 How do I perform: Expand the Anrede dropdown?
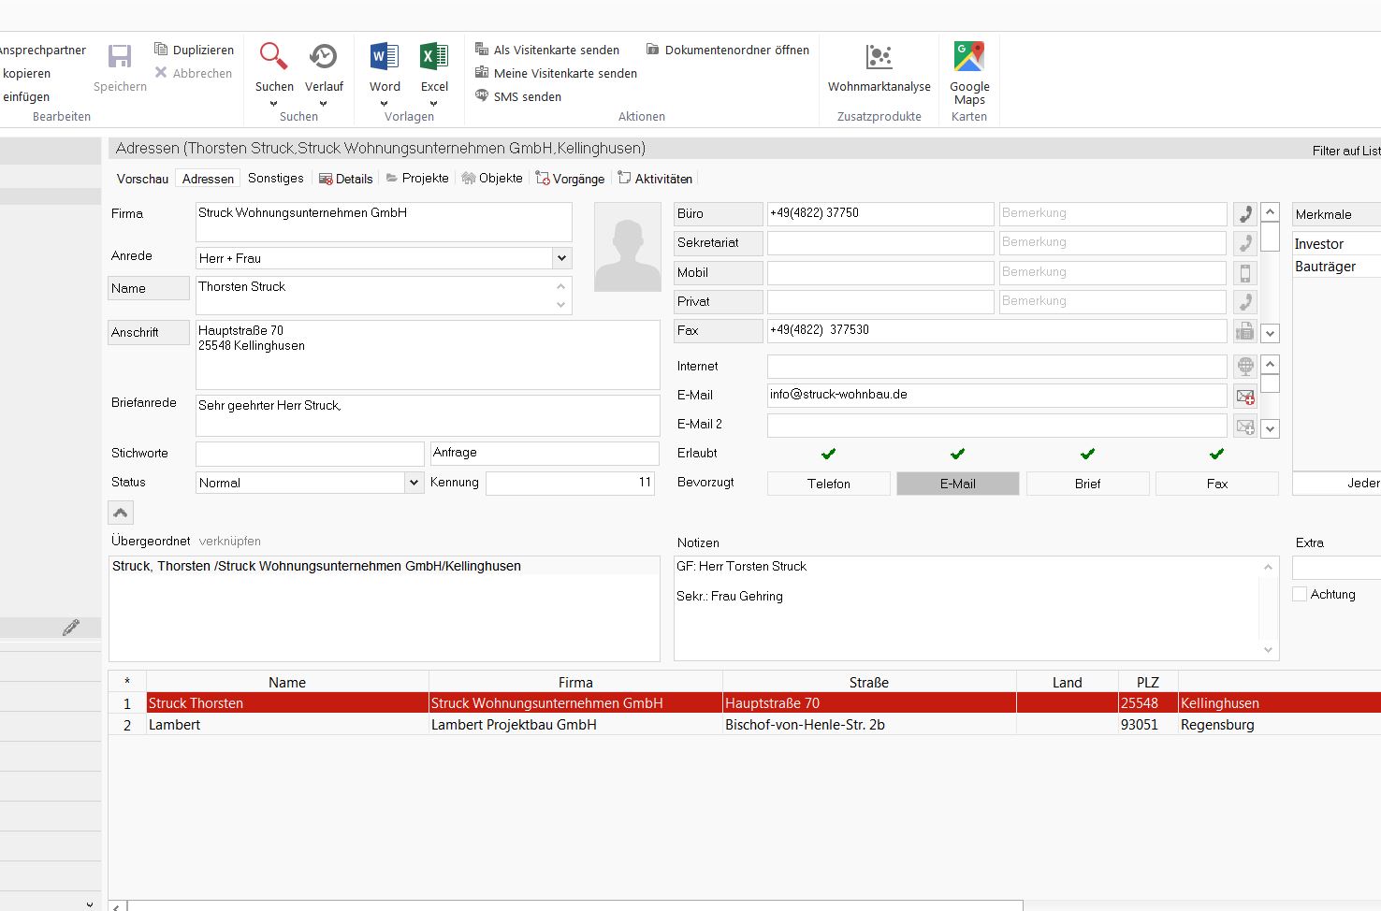click(561, 258)
